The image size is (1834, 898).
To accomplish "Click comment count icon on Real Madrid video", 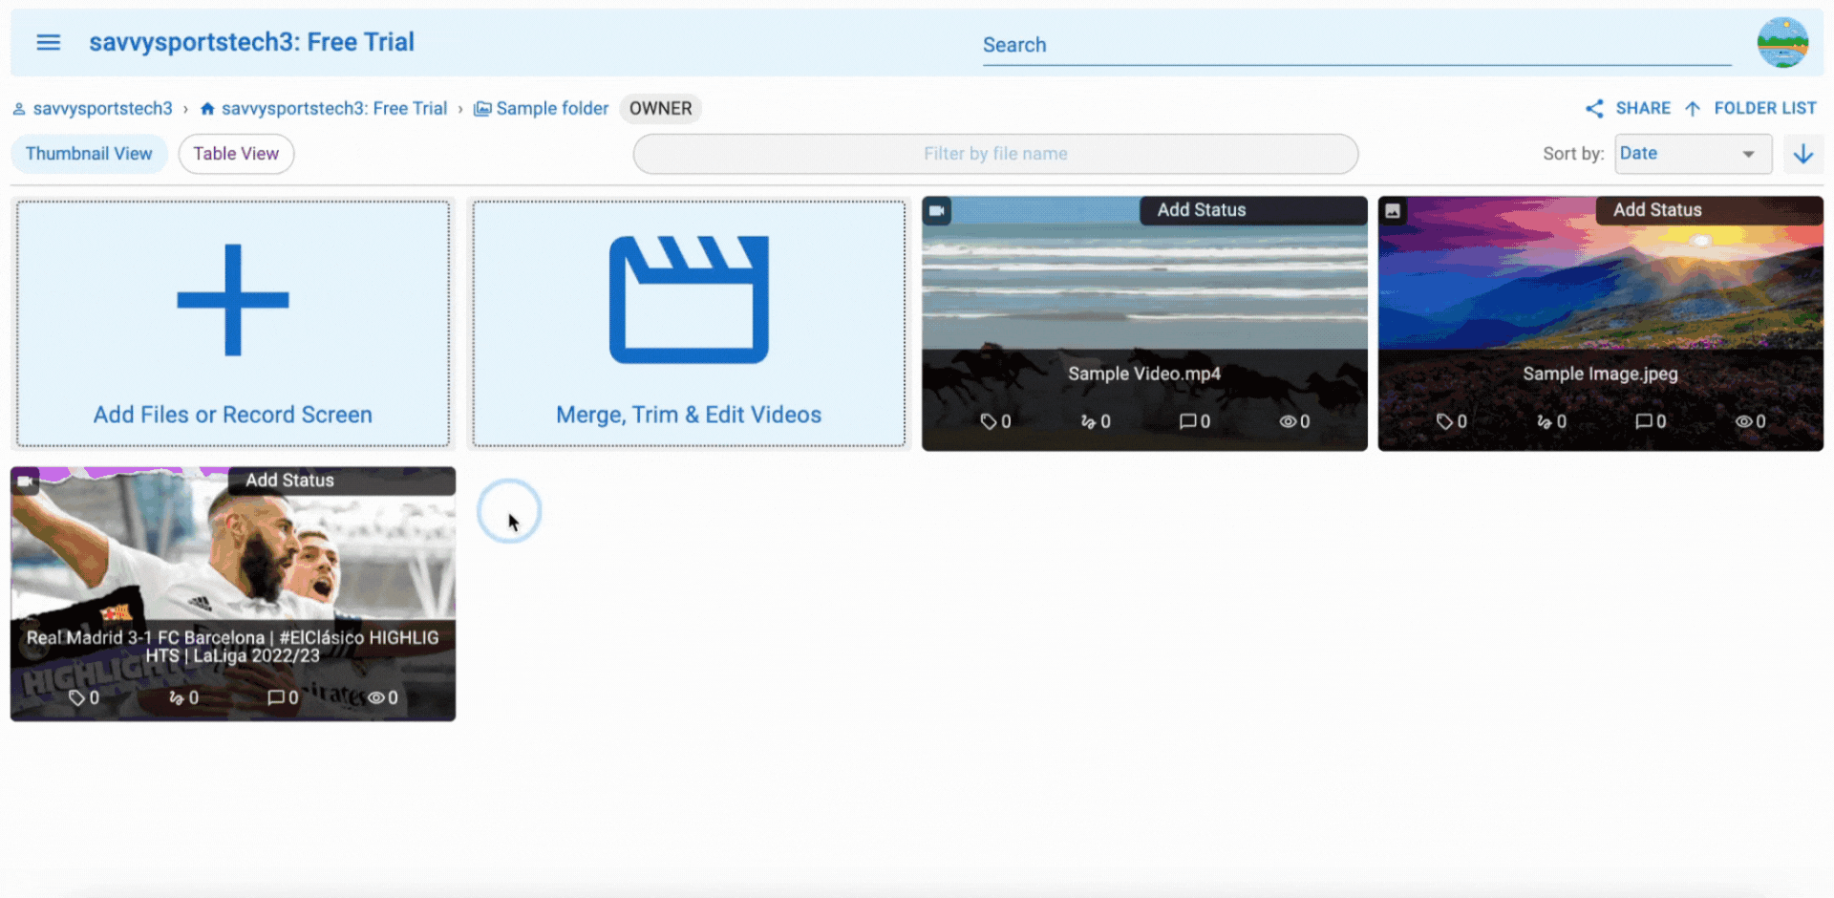I will tap(276, 698).
